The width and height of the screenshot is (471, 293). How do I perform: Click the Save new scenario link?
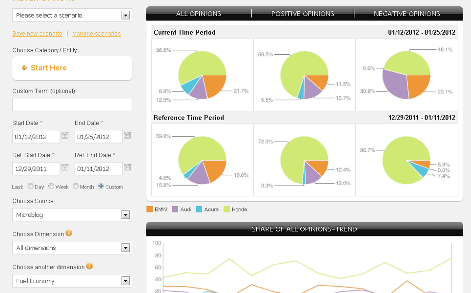point(37,34)
